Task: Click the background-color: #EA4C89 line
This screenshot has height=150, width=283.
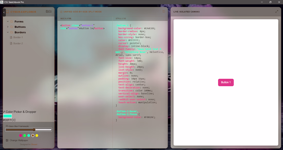Action: [137, 28]
